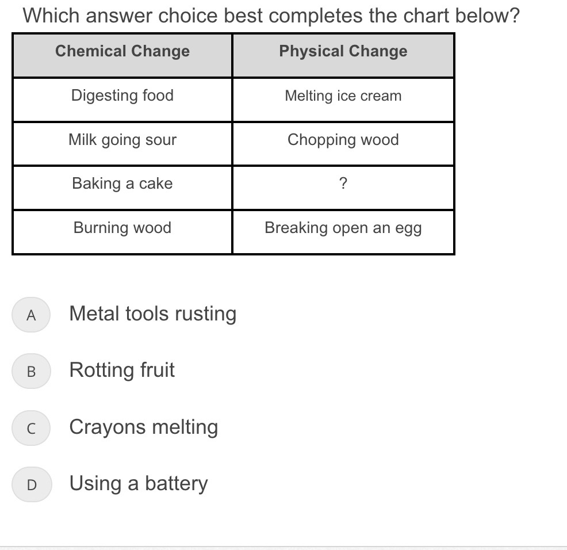The image size is (567, 550).
Task: Click the 'Chemical Change' column header
Action: coord(122,55)
